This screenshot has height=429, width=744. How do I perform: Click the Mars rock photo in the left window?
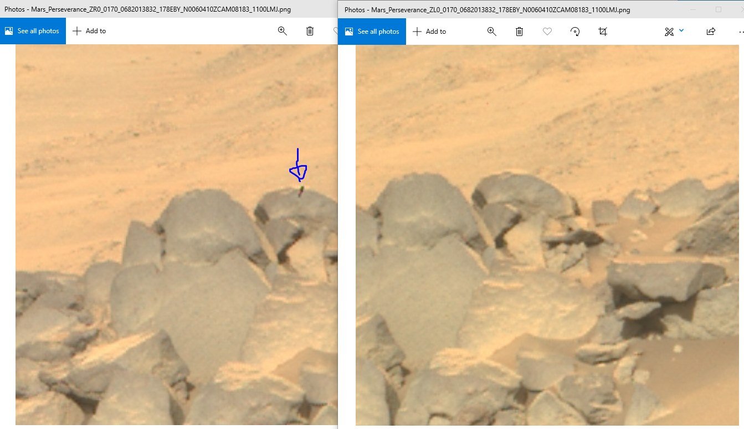(x=176, y=235)
